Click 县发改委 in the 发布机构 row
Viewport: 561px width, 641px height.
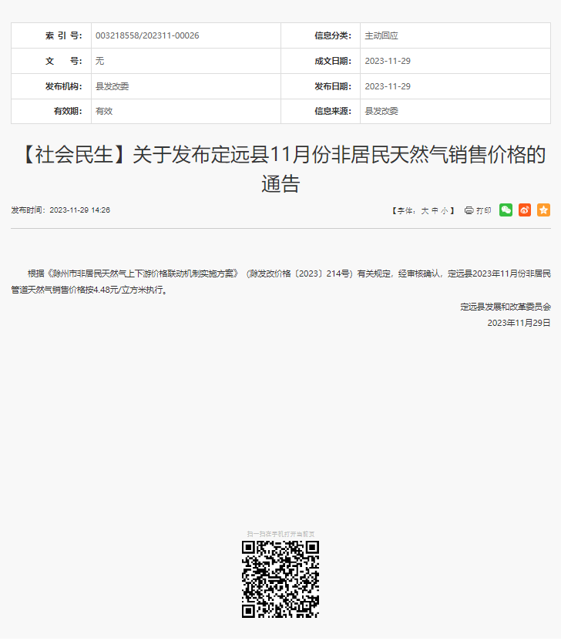pyautogui.click(x=112, y=86)
